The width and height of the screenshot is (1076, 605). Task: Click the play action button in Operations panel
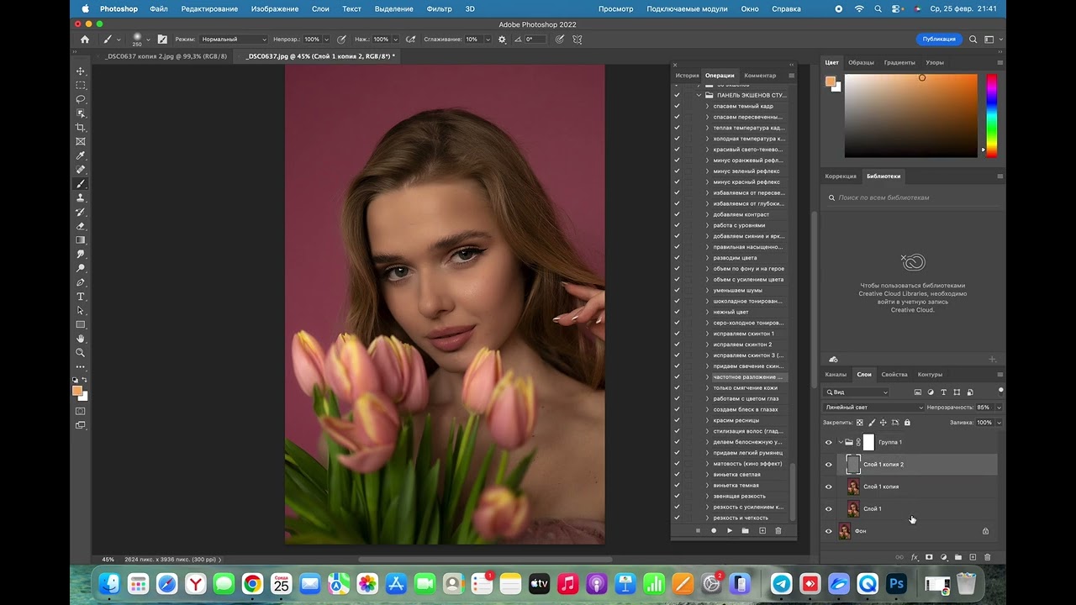730,531
